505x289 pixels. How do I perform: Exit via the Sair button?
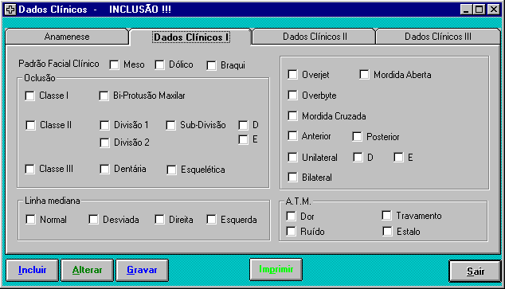(475, 271)
